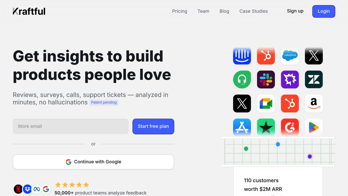
Task: Click the Intercom integration icon
Action: coord(242,55)
